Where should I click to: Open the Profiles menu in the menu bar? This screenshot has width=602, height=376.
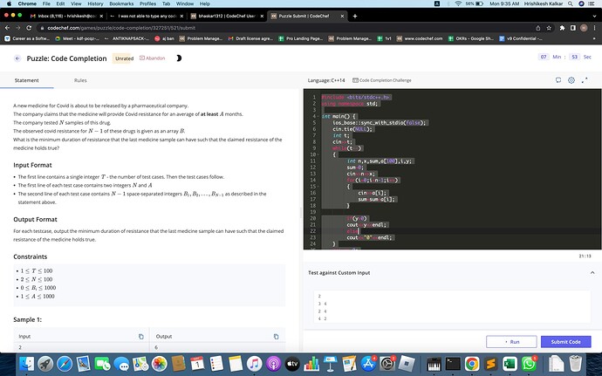coord(147,3)
